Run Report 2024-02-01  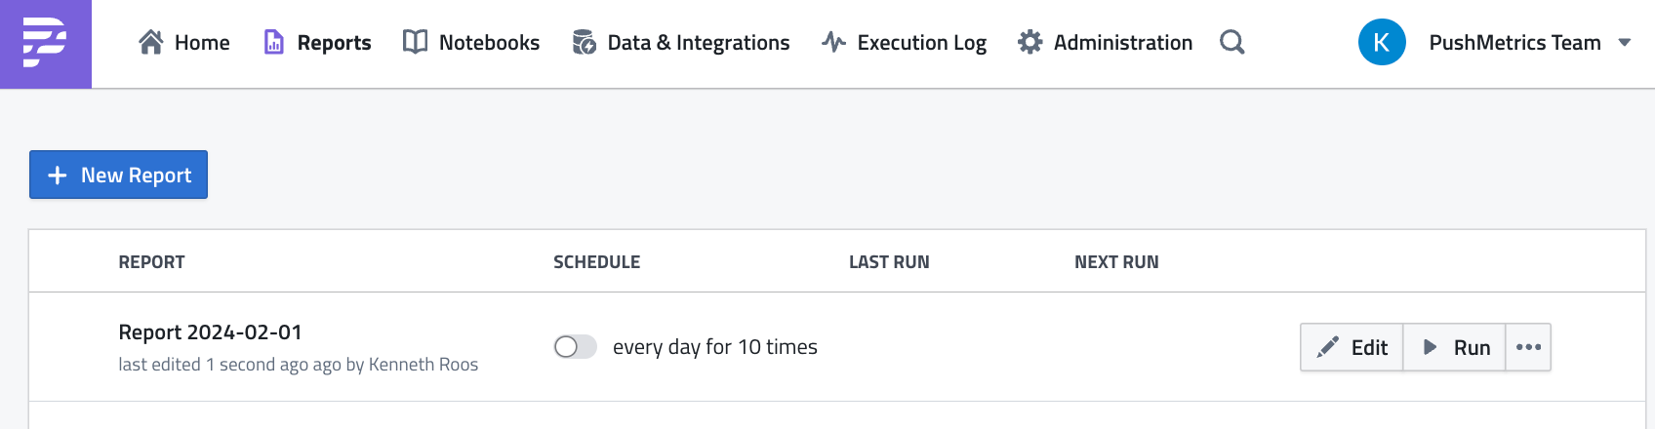1455,347
